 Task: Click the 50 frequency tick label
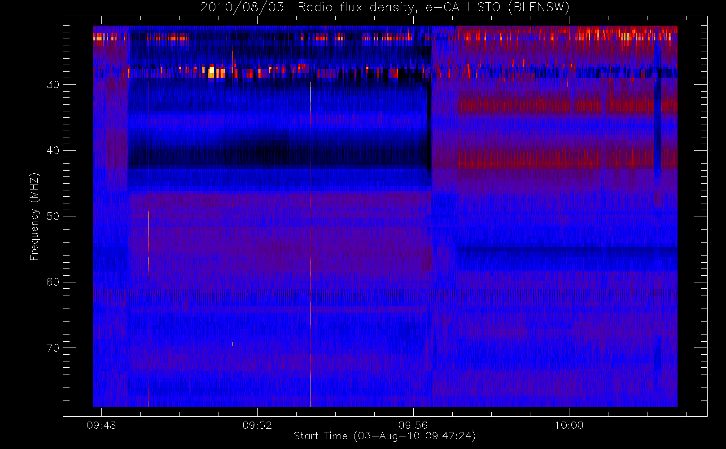[53, 216]
